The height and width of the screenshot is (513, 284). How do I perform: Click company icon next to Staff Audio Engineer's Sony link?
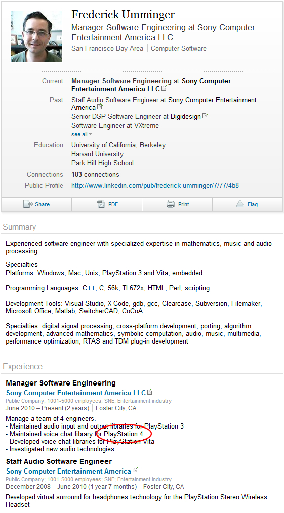[136, 471]
